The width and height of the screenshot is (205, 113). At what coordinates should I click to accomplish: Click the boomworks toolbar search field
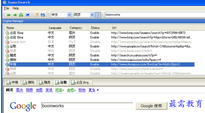pos(155,15)
